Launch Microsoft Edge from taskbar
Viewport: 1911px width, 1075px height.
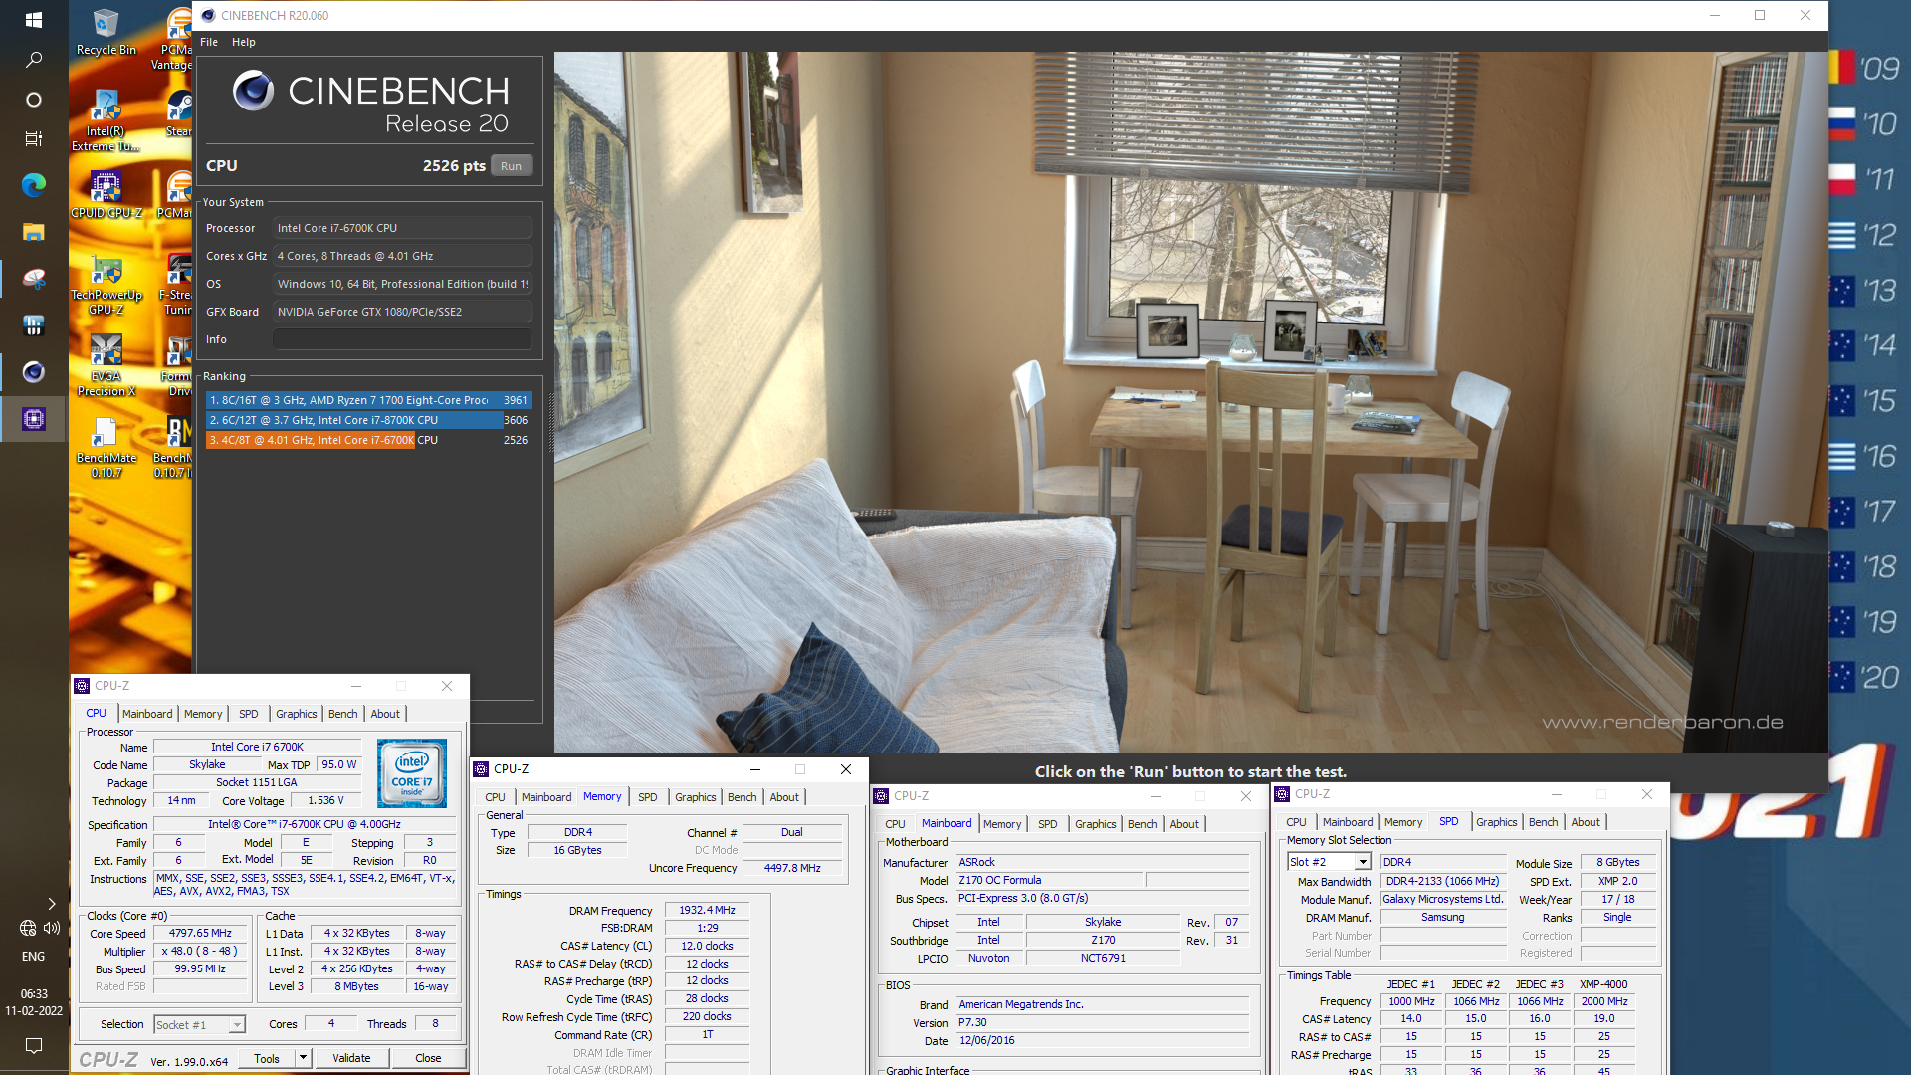coord(33,184)
